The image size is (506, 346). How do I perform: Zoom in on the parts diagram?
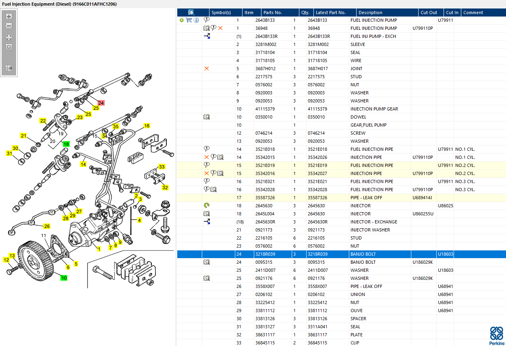[x=9, y=17]
